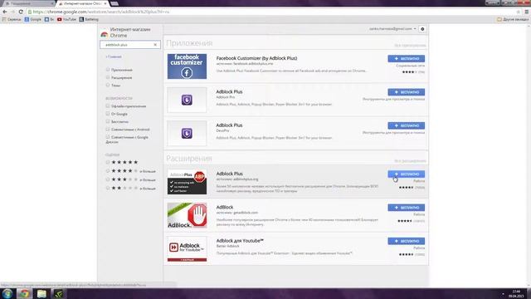Viewport: 531px width, 299px height.
Task: Click the Chrome icon in the taskbar
Action: point(24,293)
